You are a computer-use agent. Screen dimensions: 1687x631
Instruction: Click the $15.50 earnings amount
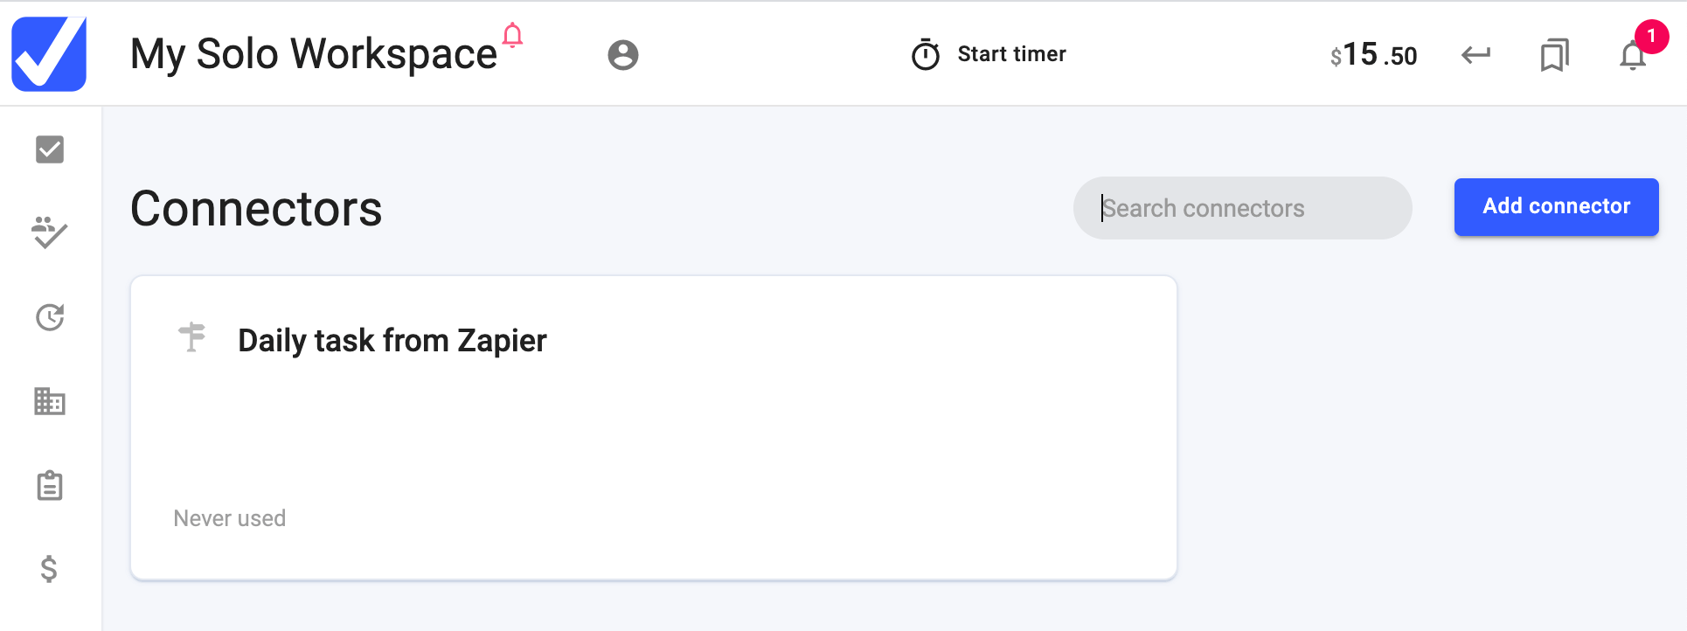pos(1373,55)
